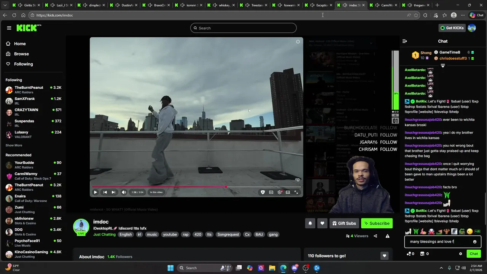Viewport: 487px width, 274px height.
Task: Seek on the video progress bar
Action: coord(196,187)
